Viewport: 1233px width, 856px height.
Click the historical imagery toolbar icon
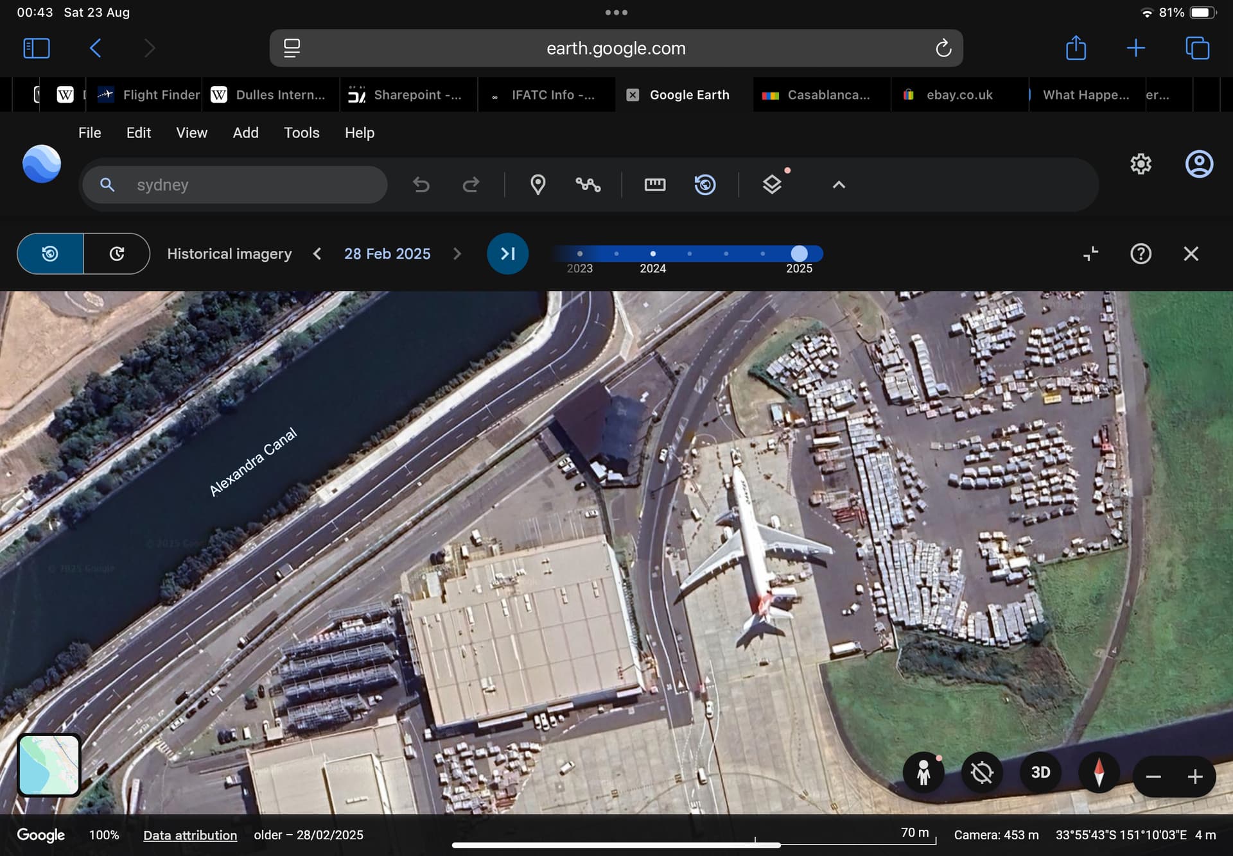(705, 185)
